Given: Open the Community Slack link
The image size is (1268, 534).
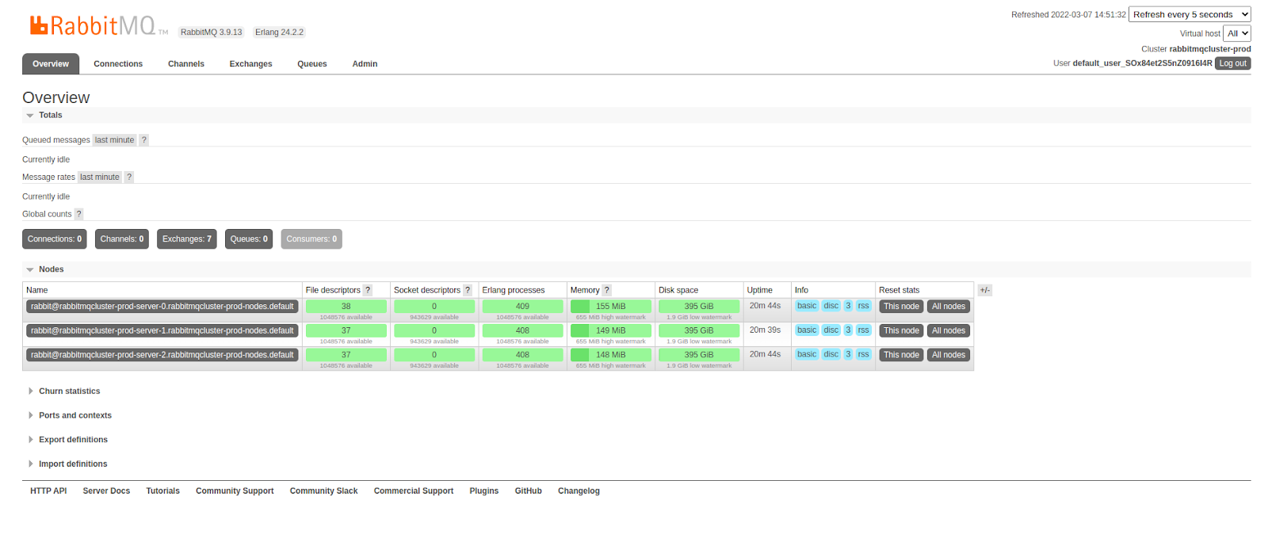Looking at the screenshot, I should 323,491.
